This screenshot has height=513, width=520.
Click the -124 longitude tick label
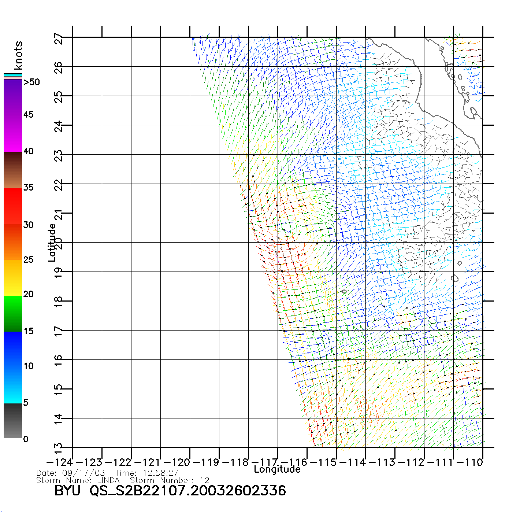pos(60,462)
